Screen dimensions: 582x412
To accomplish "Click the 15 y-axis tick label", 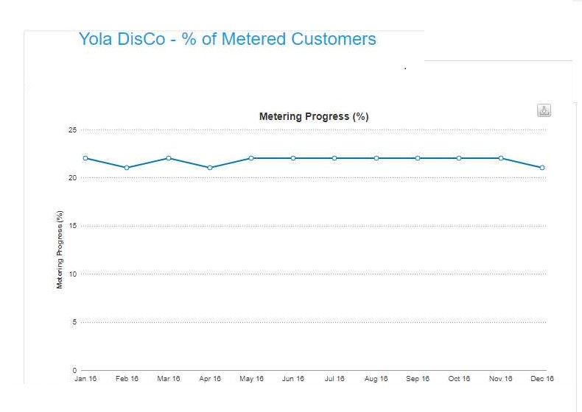I will [x=72, y=226].
